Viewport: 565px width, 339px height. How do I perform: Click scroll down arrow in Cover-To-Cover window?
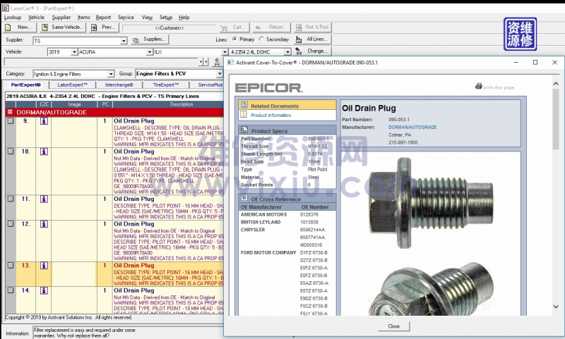click(x=556, y=307)
